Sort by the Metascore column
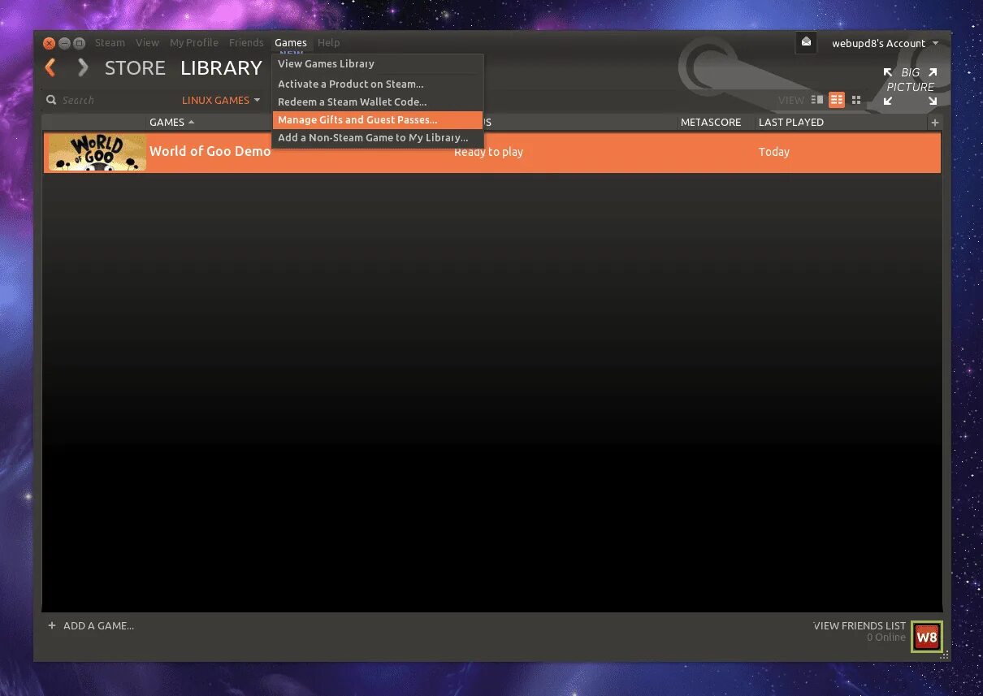 tap(711, 122)
